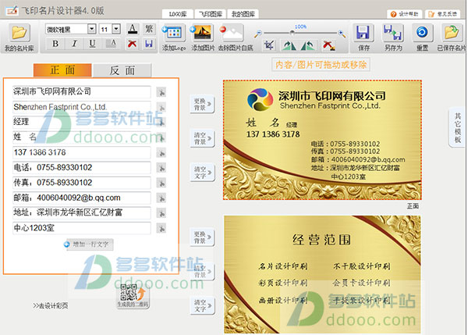Screen dimensions: 468x335
Task: Click the remove icon beside 电话 row
Action: [x=161, y=168]
